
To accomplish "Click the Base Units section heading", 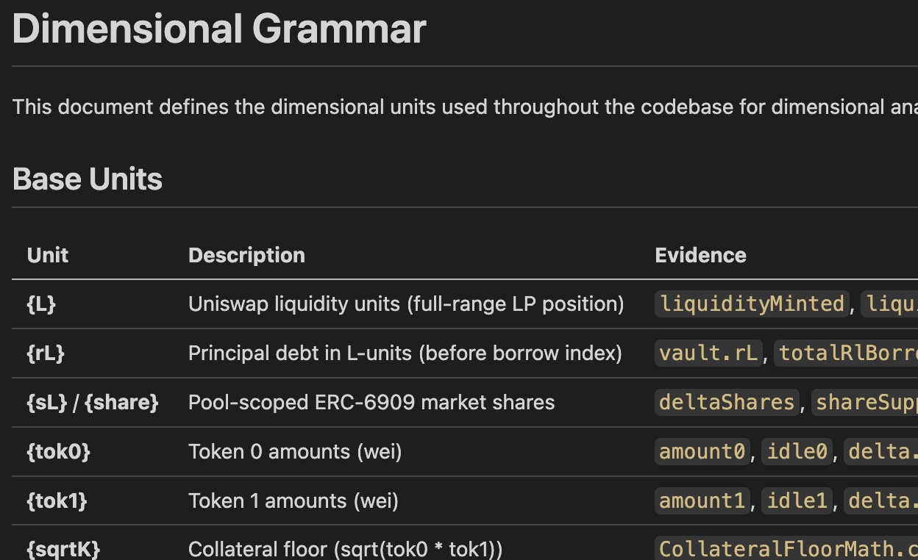I will [88, 179].
